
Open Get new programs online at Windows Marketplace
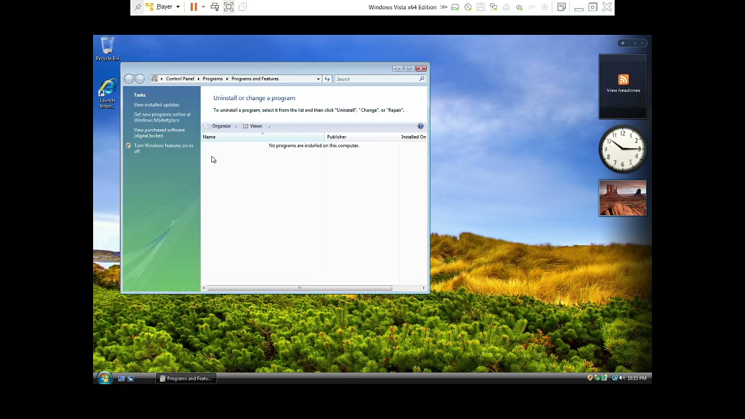162,117
